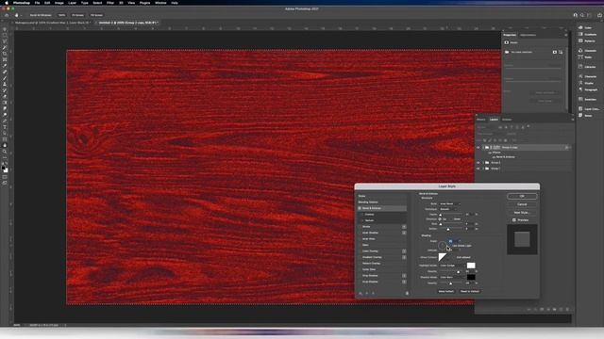Open the Character panel icon

(x=580, y=76)
